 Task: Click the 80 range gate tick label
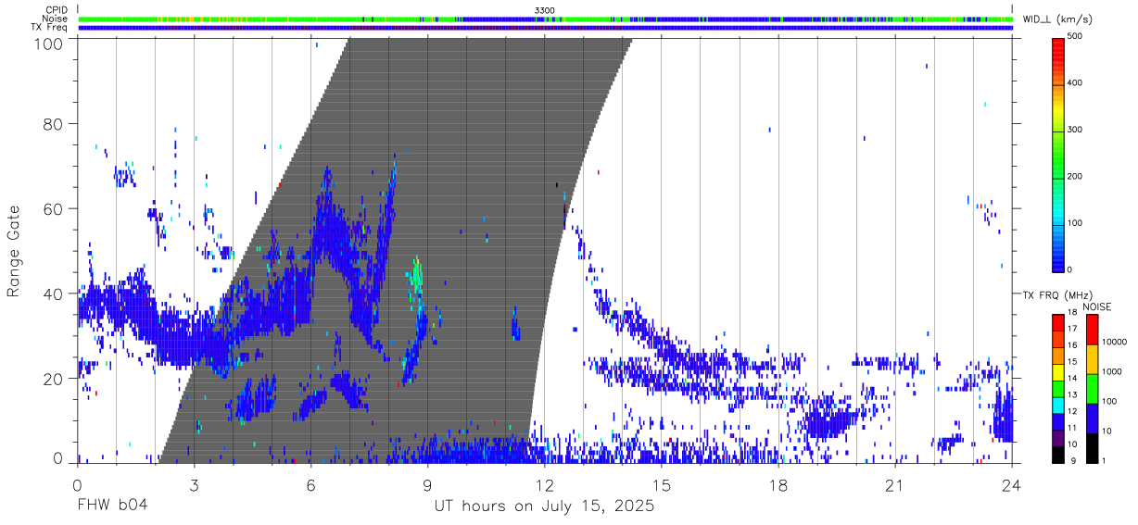click(x=55, y=123)
